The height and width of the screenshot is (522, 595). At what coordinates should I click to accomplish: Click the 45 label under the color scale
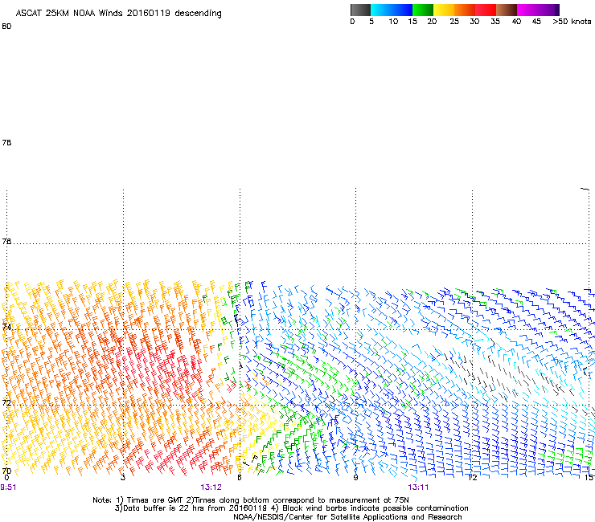536,22
